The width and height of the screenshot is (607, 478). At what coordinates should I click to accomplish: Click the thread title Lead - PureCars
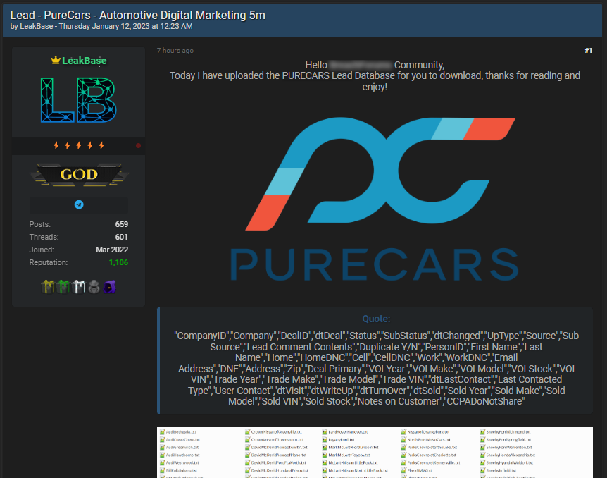pyautogui.click(x=137, y=15)
